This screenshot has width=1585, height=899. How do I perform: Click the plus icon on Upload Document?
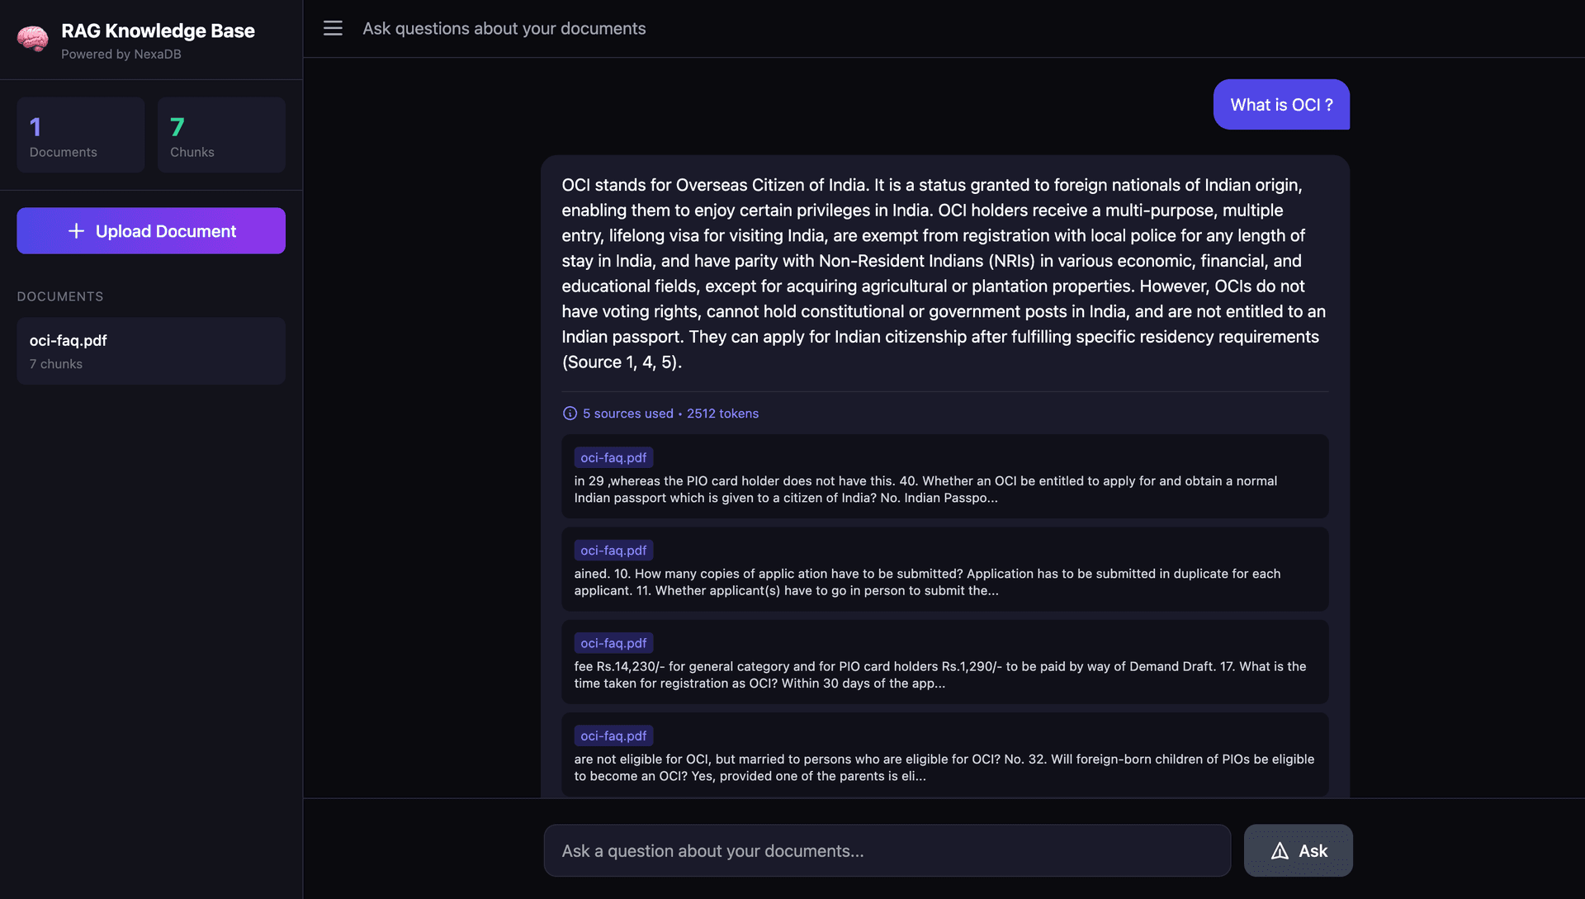click(x=77, y=231)
